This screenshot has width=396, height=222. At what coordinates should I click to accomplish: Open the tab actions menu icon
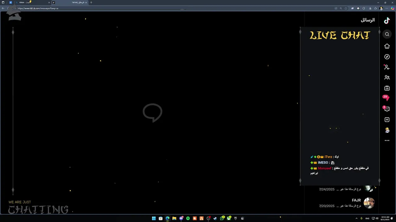click(3, 2)
